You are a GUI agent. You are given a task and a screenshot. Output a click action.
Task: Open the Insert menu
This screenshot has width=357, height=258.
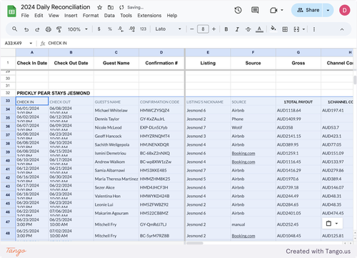71,16
